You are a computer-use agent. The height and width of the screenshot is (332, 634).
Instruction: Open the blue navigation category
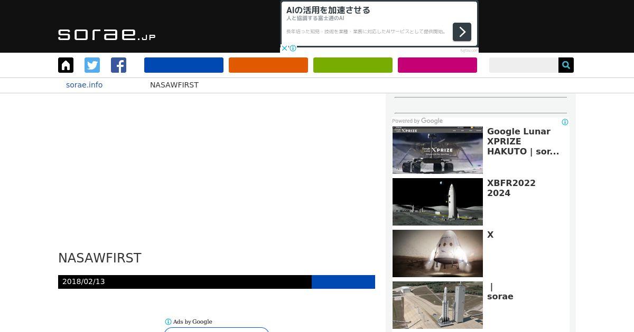point(184,65)
